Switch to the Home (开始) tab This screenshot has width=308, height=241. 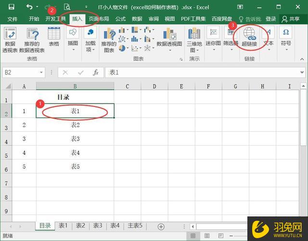[34, 19]
